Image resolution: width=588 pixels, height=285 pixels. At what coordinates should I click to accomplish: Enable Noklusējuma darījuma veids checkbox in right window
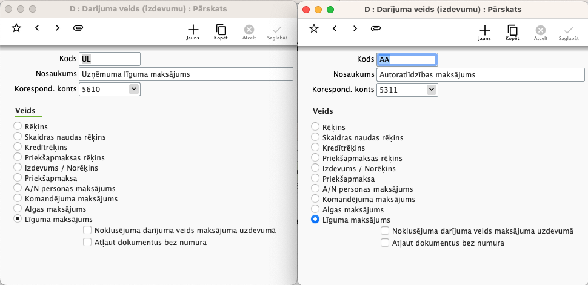pyautogui.click(x=385, y=231)
